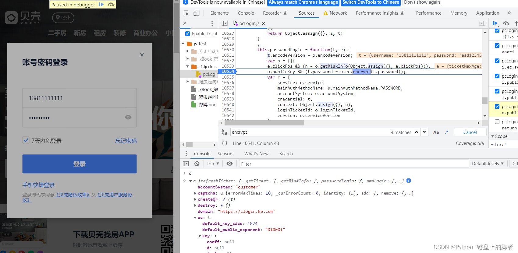This screenshot has height=253, width=518.
Task: Hide the navigator sidebar
Action: (225, 23)
